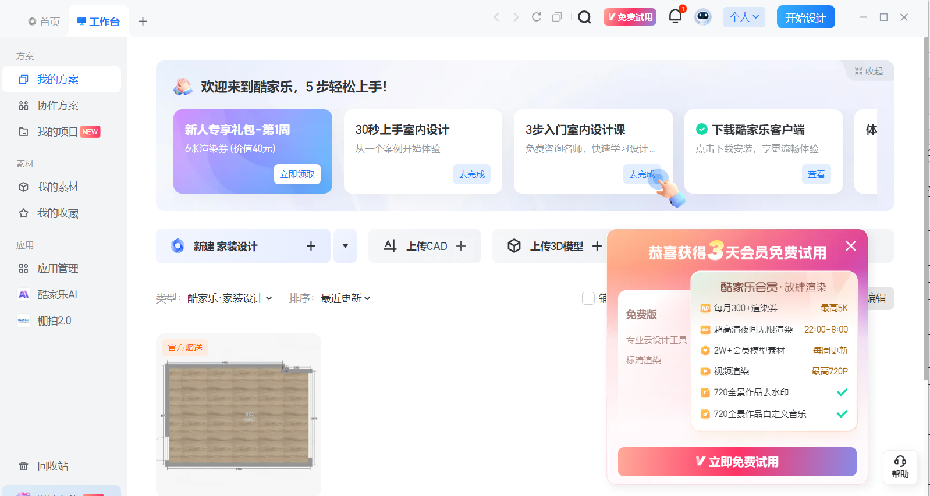Click the 回收站 trash icon
The image size is (930, 496).
click(x=23, y=466)
